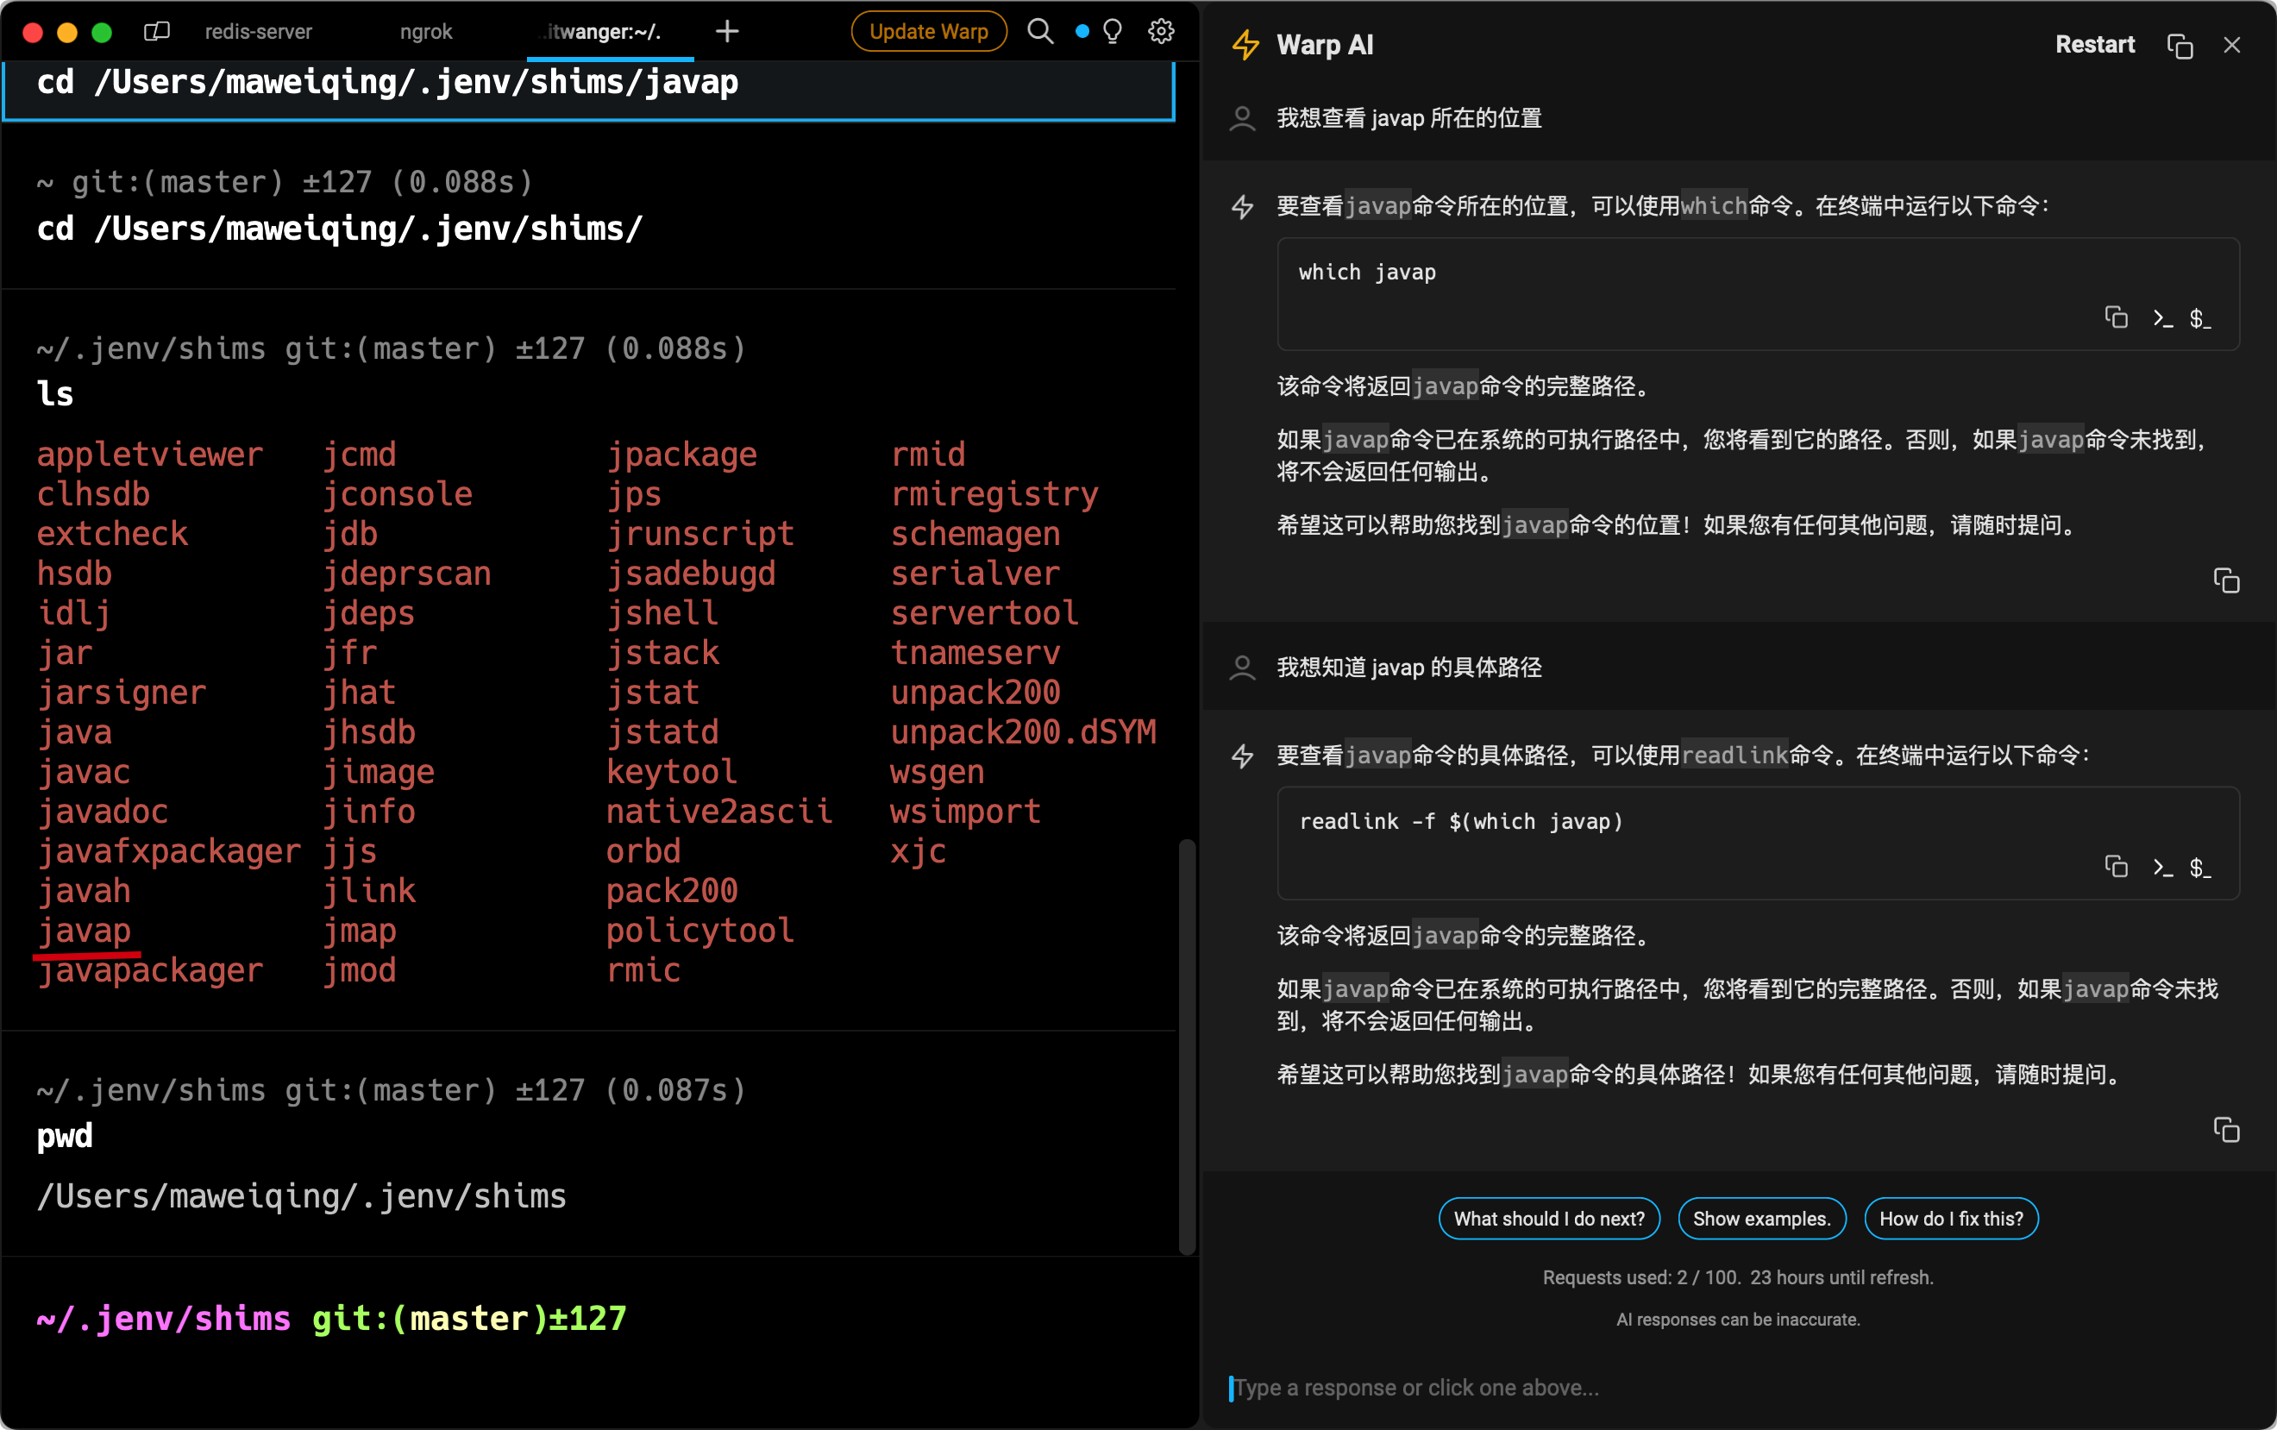This screenshot has height=1430, width=2277.
Task: Restart the Warp AI conversation
Action: 2094,45
